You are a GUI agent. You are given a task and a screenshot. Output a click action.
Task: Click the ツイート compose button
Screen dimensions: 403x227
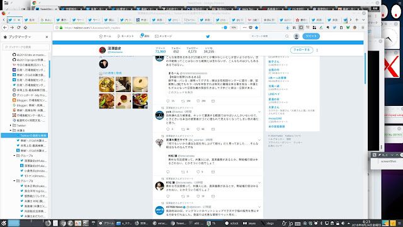click(311, 36)
